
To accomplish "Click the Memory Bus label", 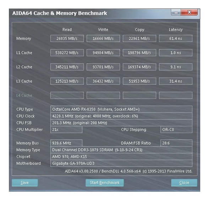I will click(x=27, y=143).
